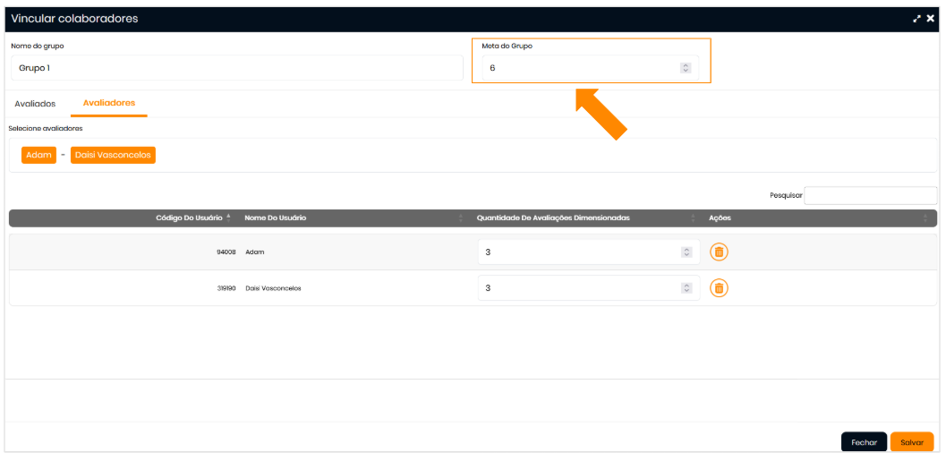Sort by Código Do Usuário column
The height and width of the screenshot is (461, 946).
[188, 218]
